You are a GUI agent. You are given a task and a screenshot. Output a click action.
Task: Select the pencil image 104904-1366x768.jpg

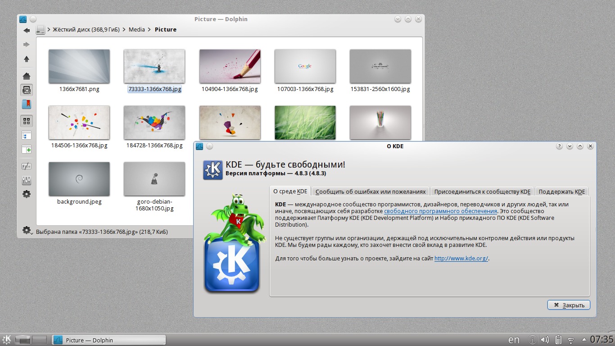click(x=230, y=67)
